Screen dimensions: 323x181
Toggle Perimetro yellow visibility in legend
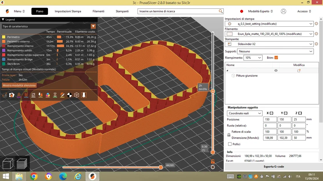[4, 37]
